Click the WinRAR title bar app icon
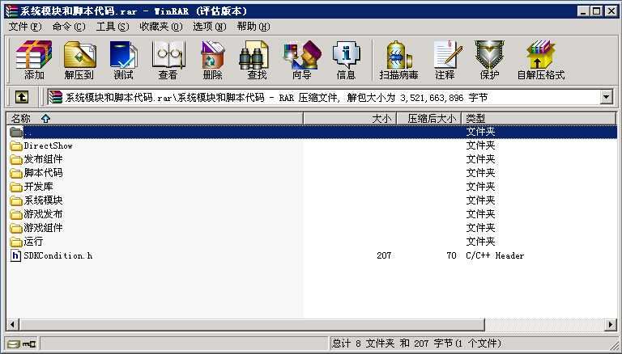 [x=11, y=11]
